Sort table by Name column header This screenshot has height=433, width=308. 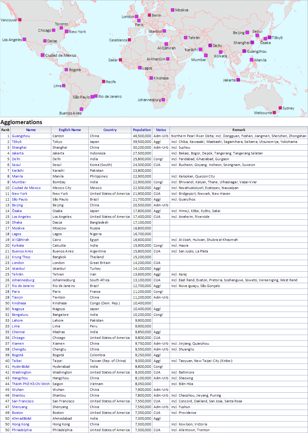pyautogui.click(x=31, y=130)
